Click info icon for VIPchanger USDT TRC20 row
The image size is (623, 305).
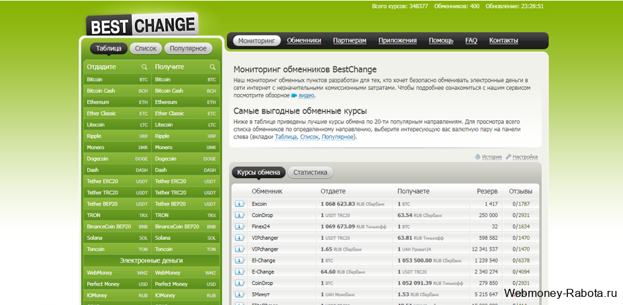point(240,238)
